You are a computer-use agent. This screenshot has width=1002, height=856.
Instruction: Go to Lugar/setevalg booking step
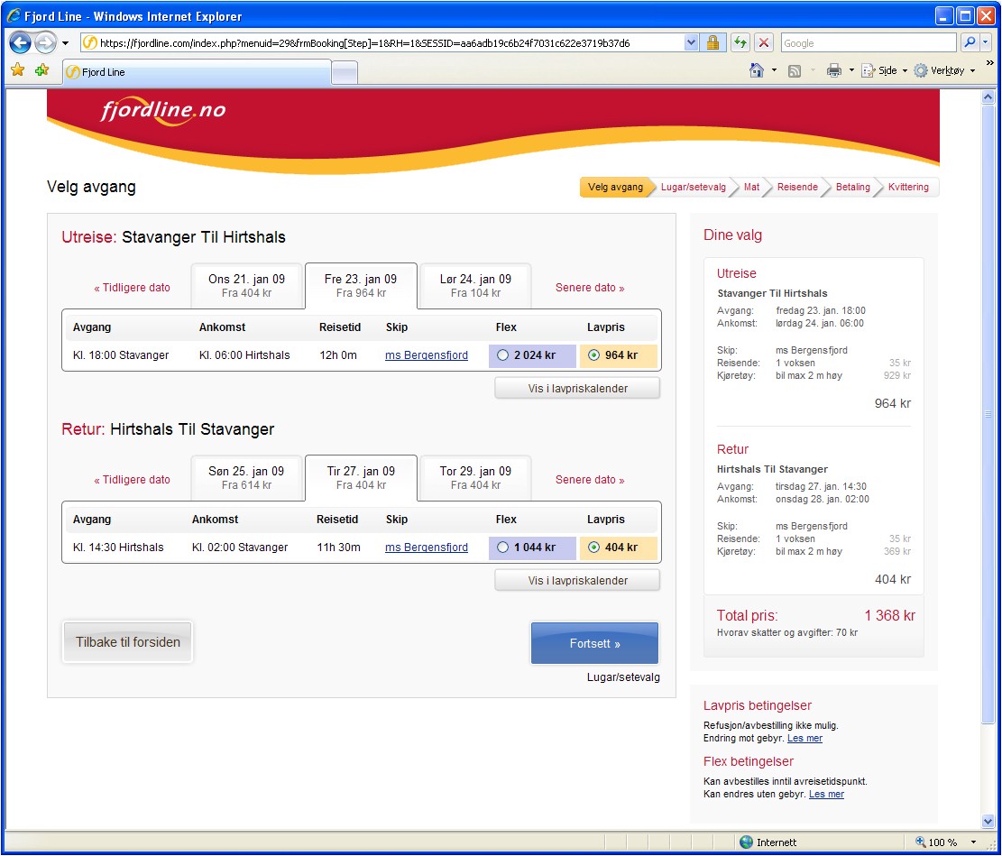click(693, 187)
